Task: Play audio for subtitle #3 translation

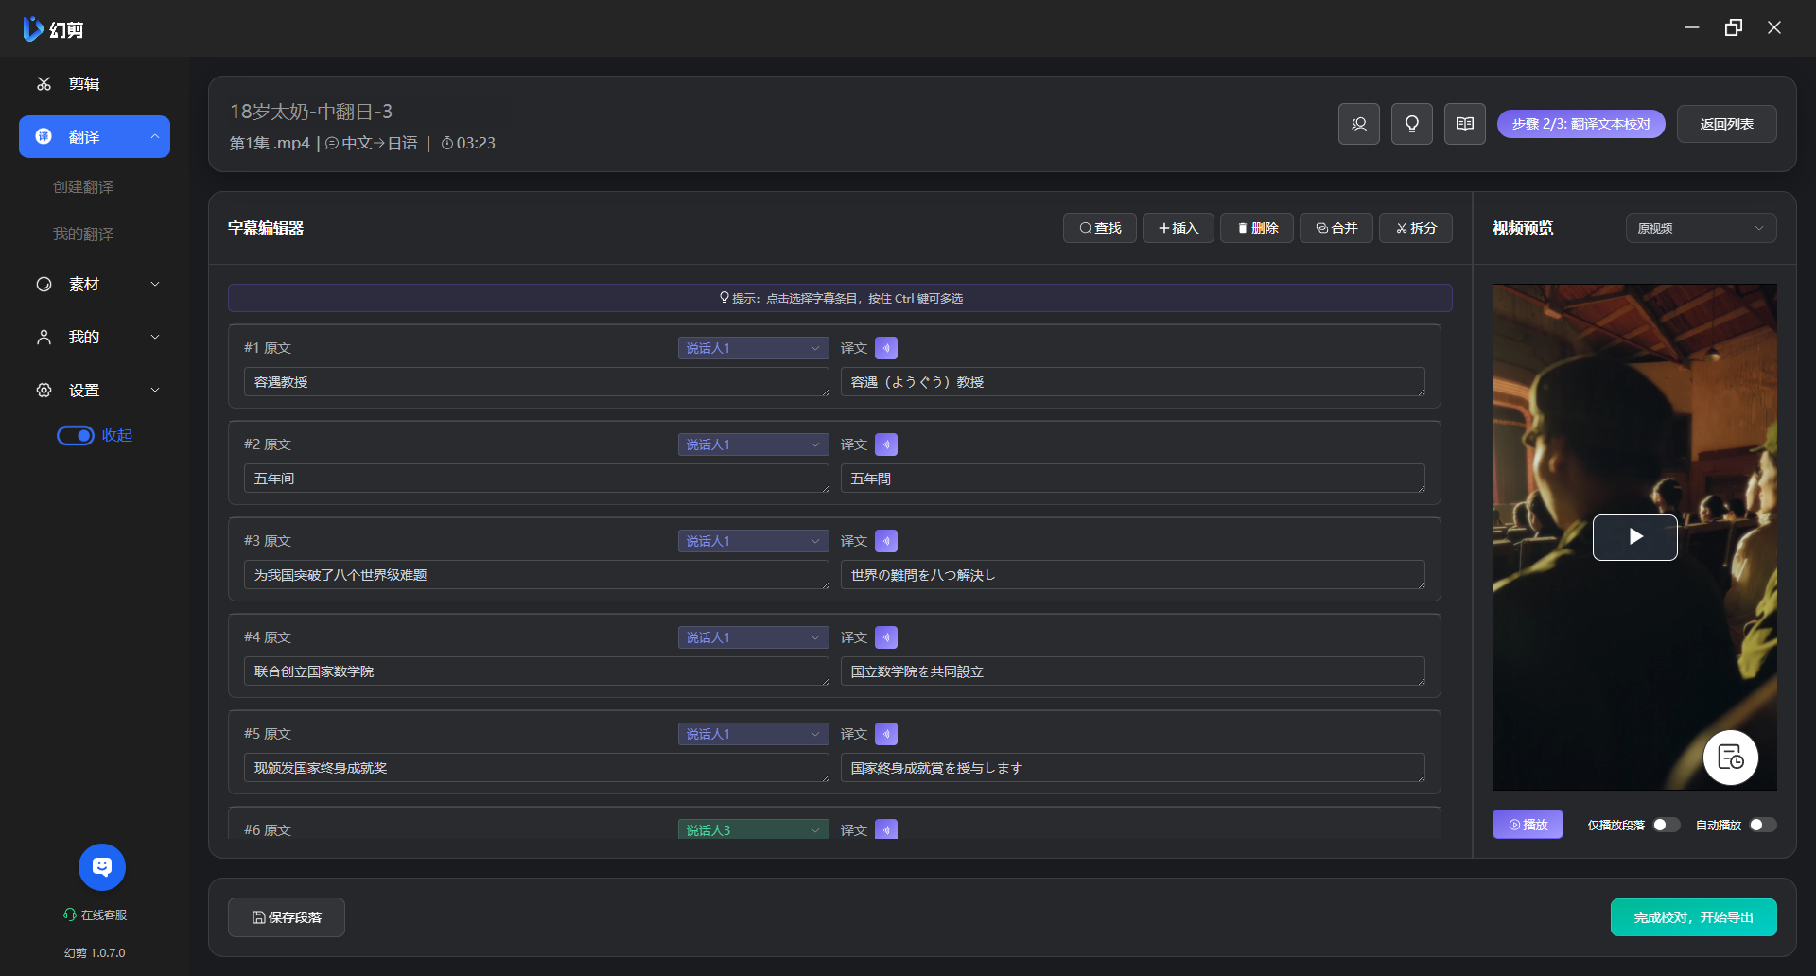Action: point(885,541)
